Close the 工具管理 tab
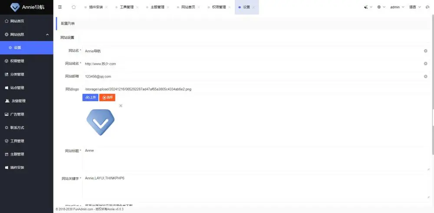 137,7
